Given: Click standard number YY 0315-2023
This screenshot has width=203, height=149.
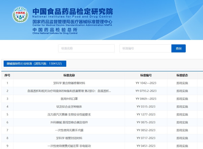Looking at the screenshot, I should coord(146,107).
